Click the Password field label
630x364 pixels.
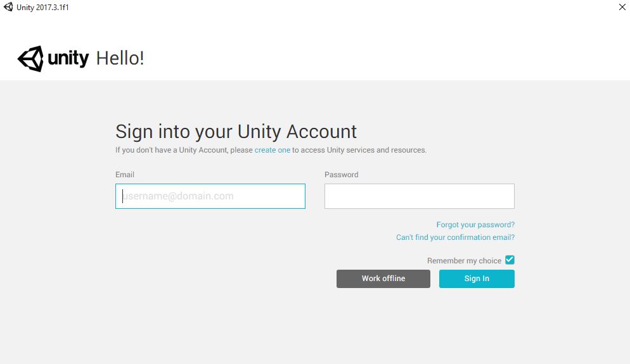[x=342, y=175]
